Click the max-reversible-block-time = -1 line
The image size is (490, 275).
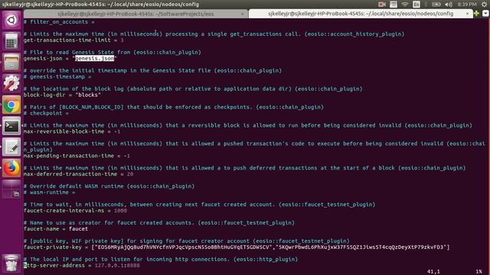coord(72,131)
